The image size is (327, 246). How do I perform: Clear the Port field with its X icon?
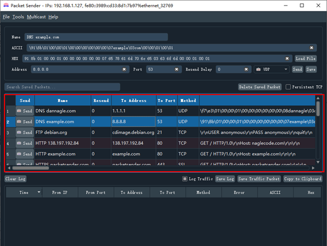(177, 69)
